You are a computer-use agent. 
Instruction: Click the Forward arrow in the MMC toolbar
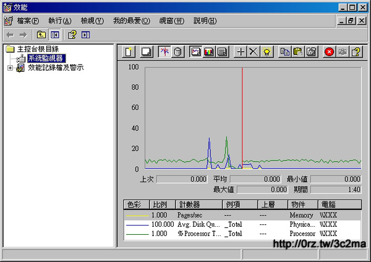[23, 35]
